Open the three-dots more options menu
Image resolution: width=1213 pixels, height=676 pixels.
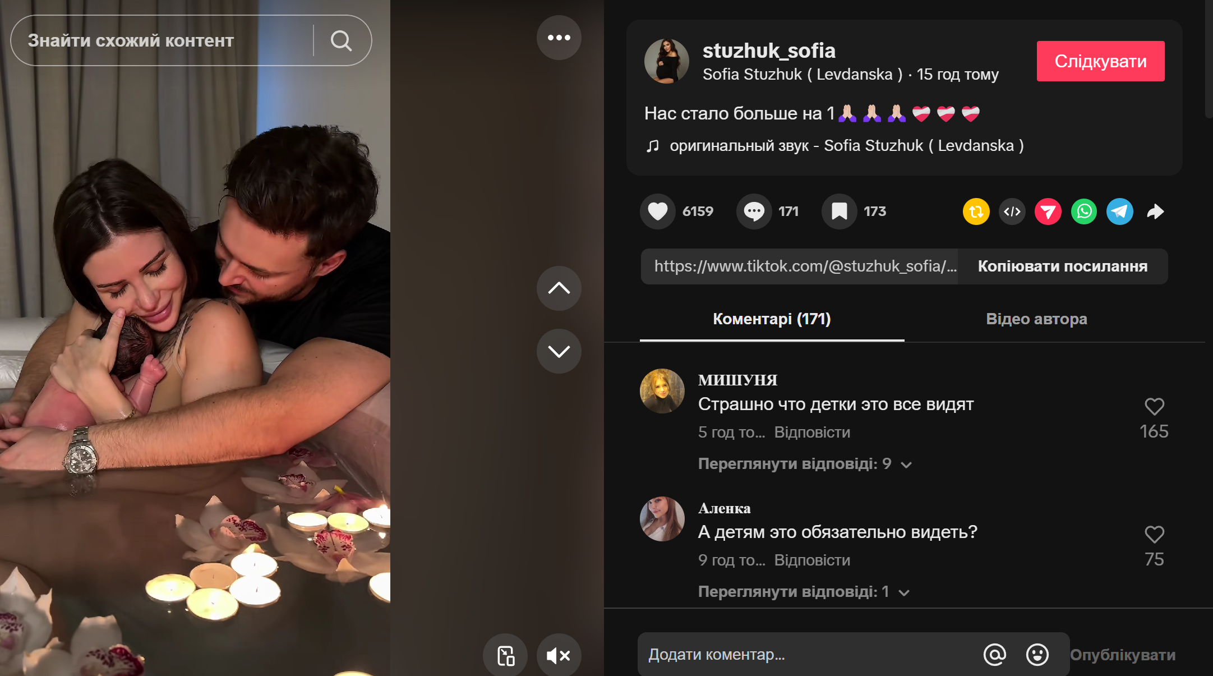tap(559, 38)
